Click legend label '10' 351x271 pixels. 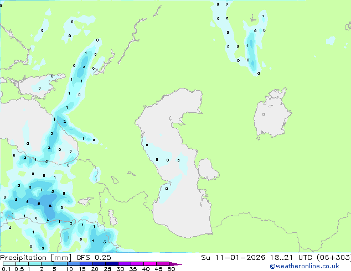coord(69,269)
